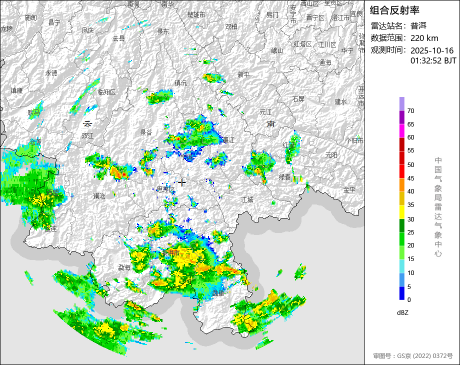Click the dBZ unit label under legend

point(402,313)
